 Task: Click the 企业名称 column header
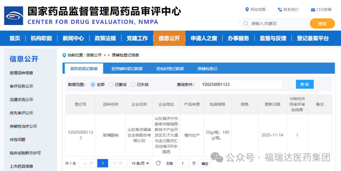(139, 104)
